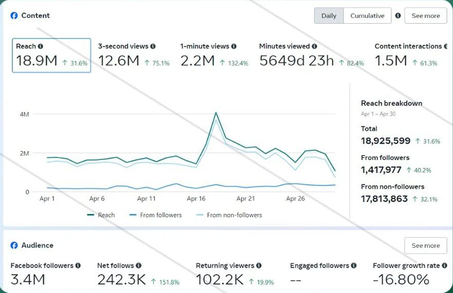453x293 pixels.
Task: Click the 3.4M Facebook followers value
Action: (x=28, y=280)
